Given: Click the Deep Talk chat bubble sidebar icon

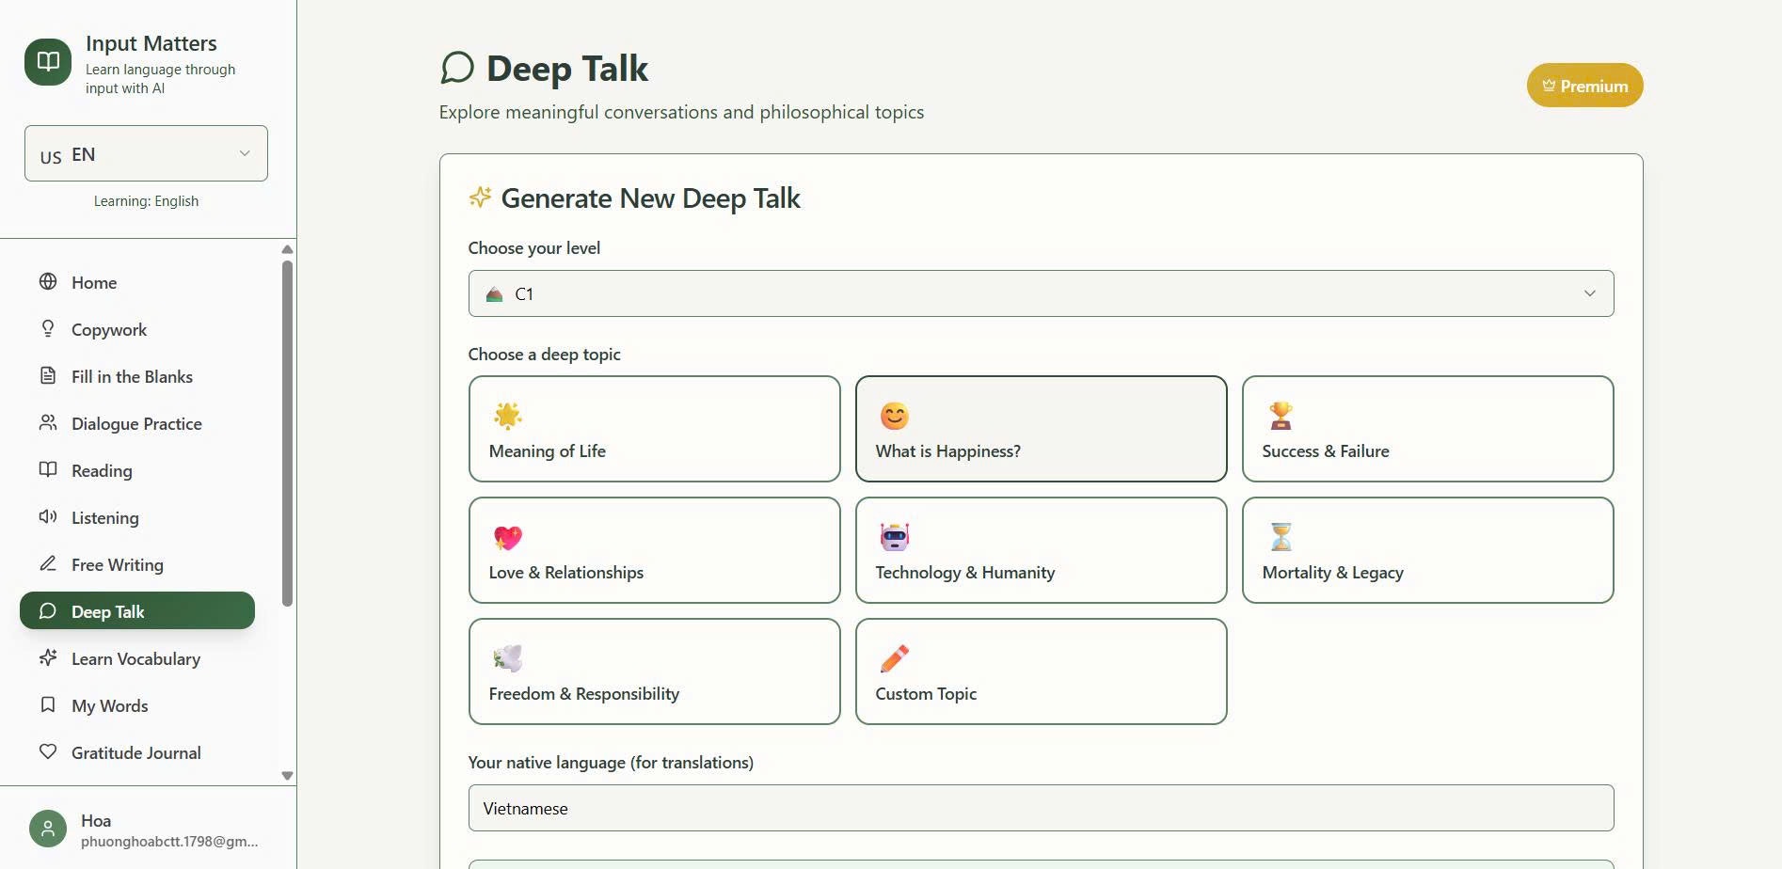Looking at the screenshot, I should click(x=48, y=610).
